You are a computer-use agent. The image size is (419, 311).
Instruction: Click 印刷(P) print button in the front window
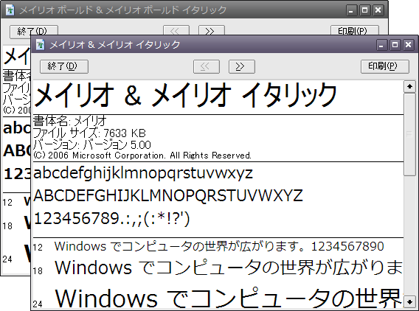385,66
